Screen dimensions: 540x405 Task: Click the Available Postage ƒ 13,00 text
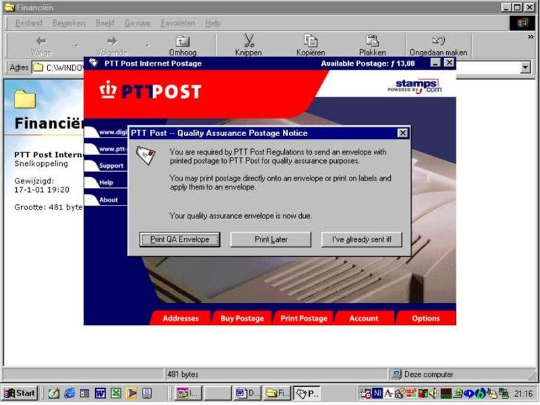click(x=368, y=63)
